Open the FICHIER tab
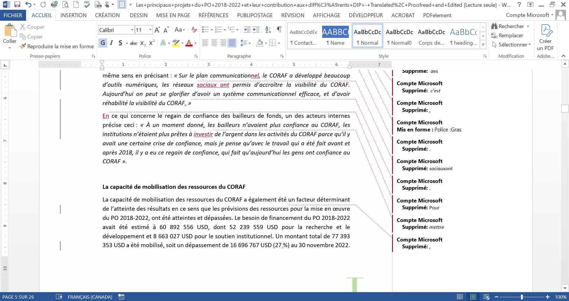569x301 pixels. coord(13,15)
